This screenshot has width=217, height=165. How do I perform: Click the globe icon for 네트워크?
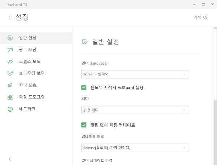10,109
